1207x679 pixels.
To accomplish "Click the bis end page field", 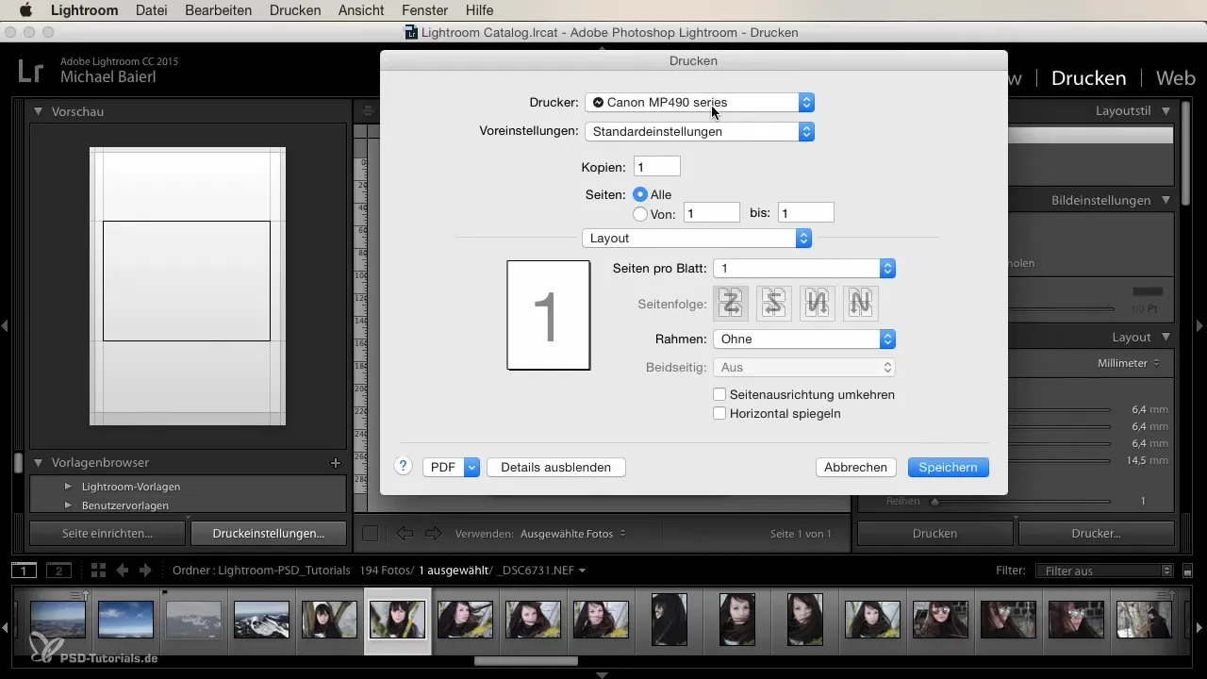I will 805,213.
